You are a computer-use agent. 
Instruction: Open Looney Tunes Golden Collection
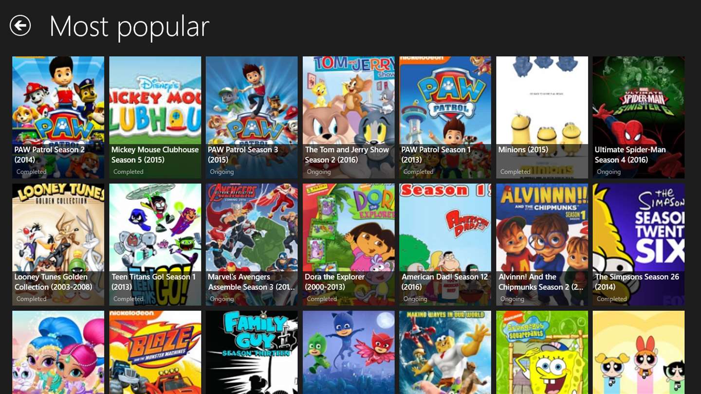(x=58, y=245)
